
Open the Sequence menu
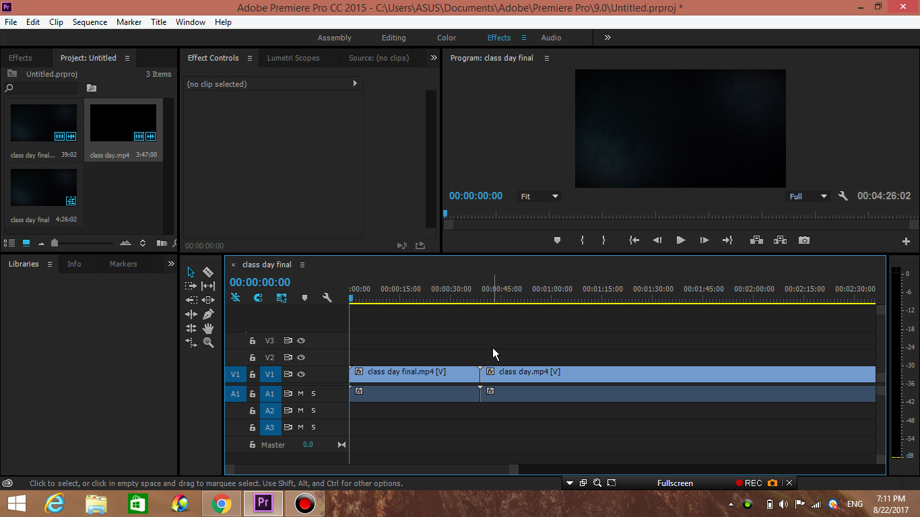click(x=90, y=22)
